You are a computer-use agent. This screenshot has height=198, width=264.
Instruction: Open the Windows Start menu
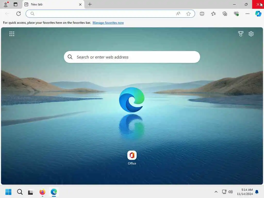(x=8, y=192)
